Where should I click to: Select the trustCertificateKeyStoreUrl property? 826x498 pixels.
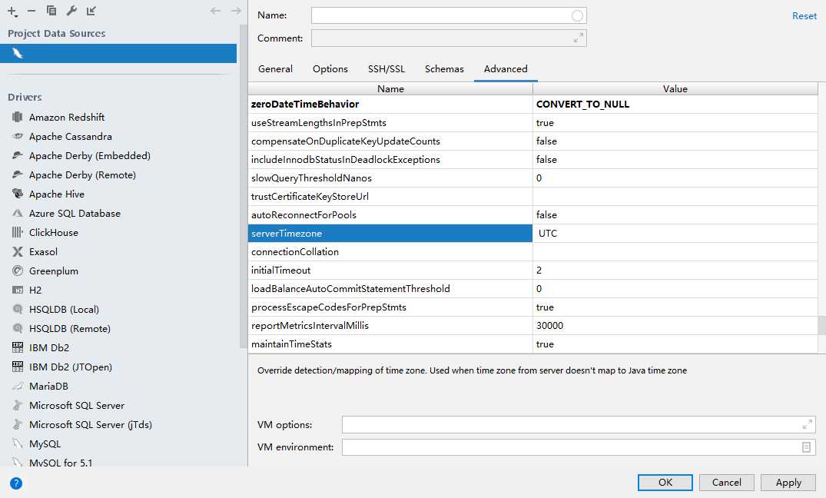390,197
